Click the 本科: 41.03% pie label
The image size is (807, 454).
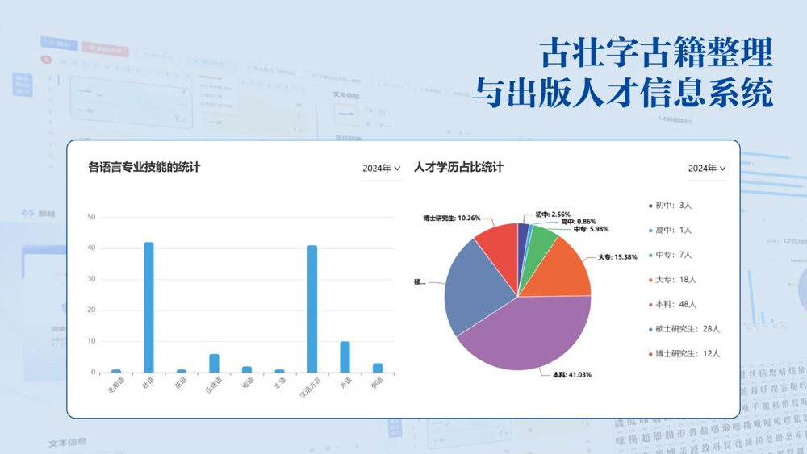(572, 375)
